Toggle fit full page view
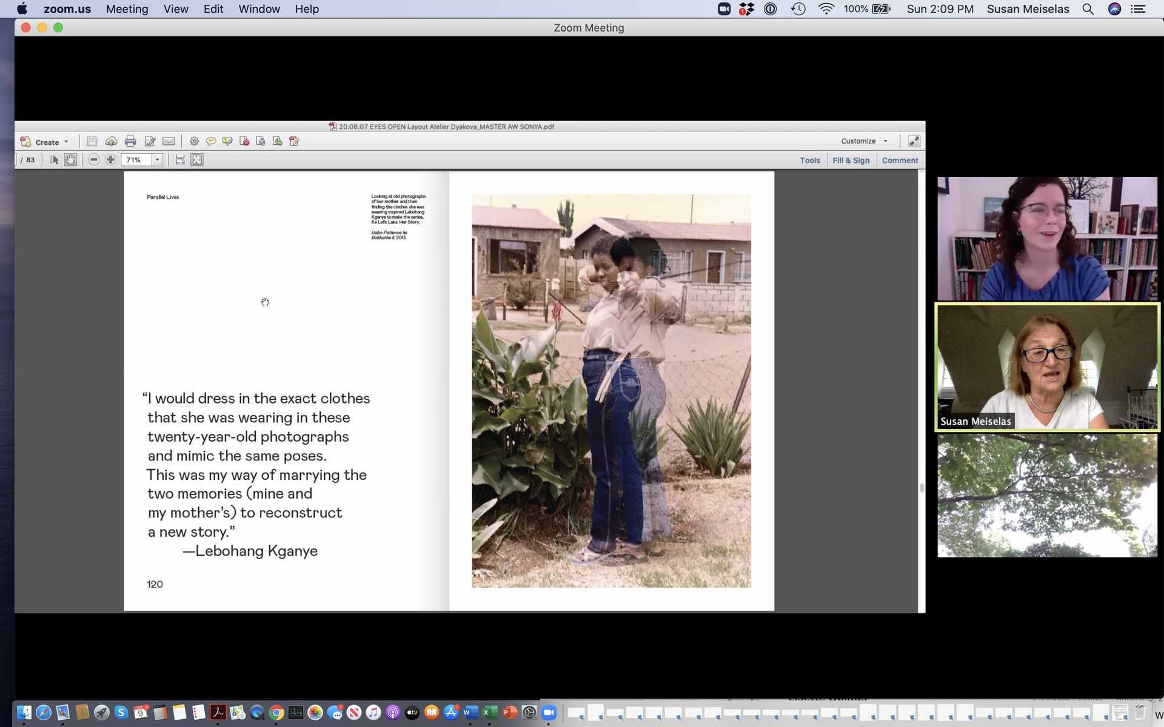The image size is (1164, 727). click(197, 159)
